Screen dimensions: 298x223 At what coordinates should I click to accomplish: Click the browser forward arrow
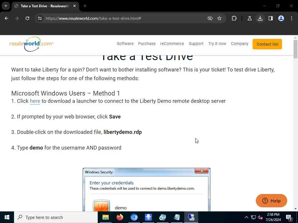(17, 18)
